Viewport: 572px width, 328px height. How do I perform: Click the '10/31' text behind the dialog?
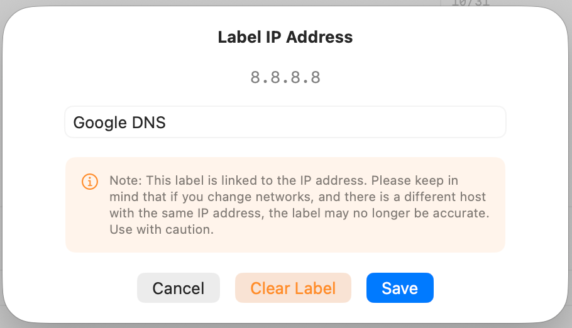point(470,3)
